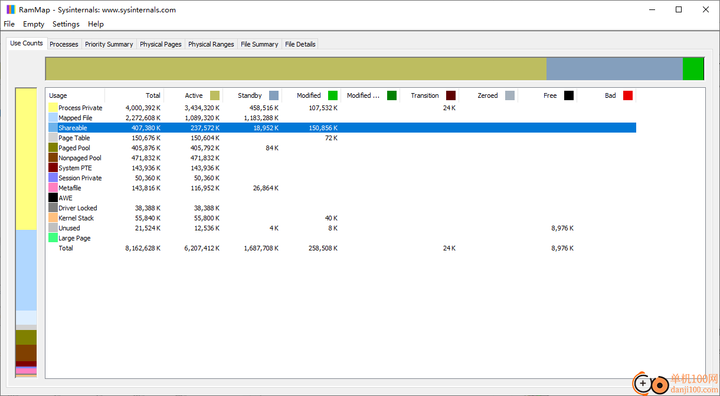This screenshot has width=720, height=396.
Task: Select the highlighted Shareable row label
Action: tap(73, 128)
